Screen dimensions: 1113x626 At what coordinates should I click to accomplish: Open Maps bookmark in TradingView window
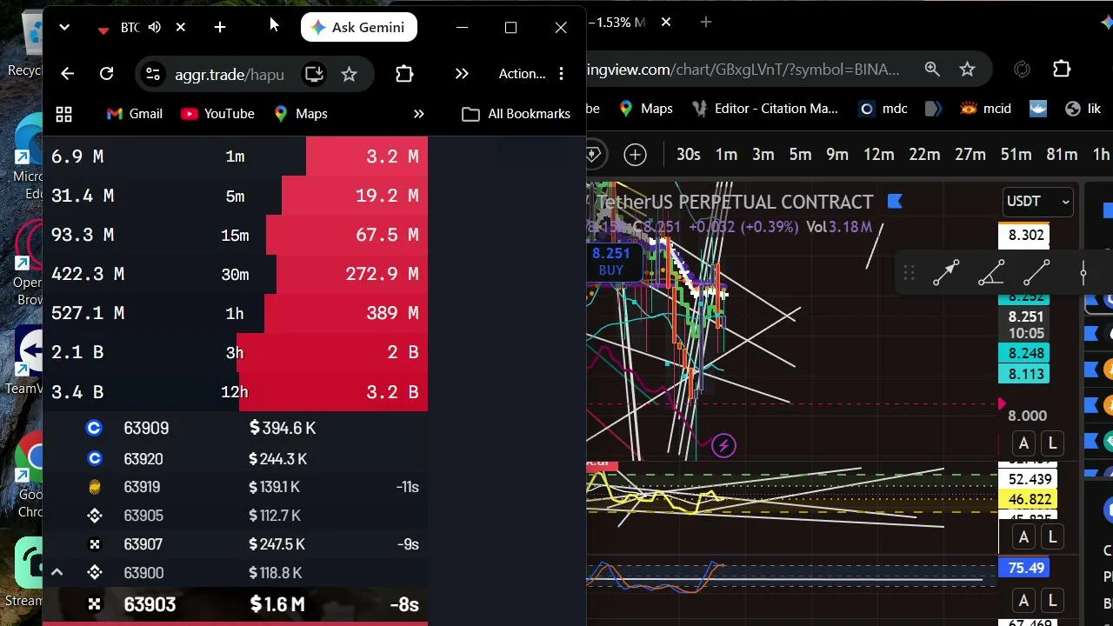coord(646,109)
